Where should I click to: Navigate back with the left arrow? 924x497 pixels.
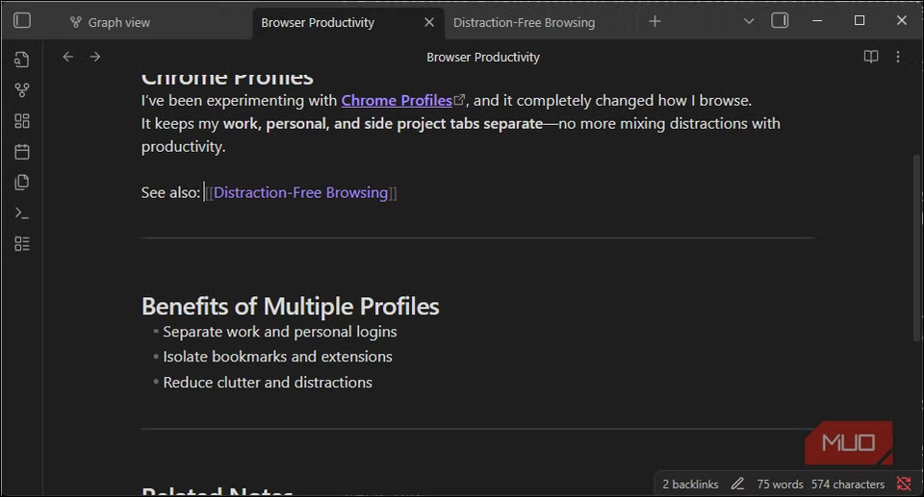click(68, 57)
